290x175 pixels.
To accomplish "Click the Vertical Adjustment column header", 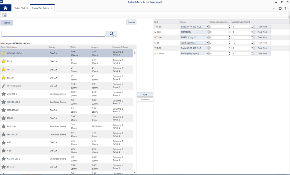I will coord(242,22).
